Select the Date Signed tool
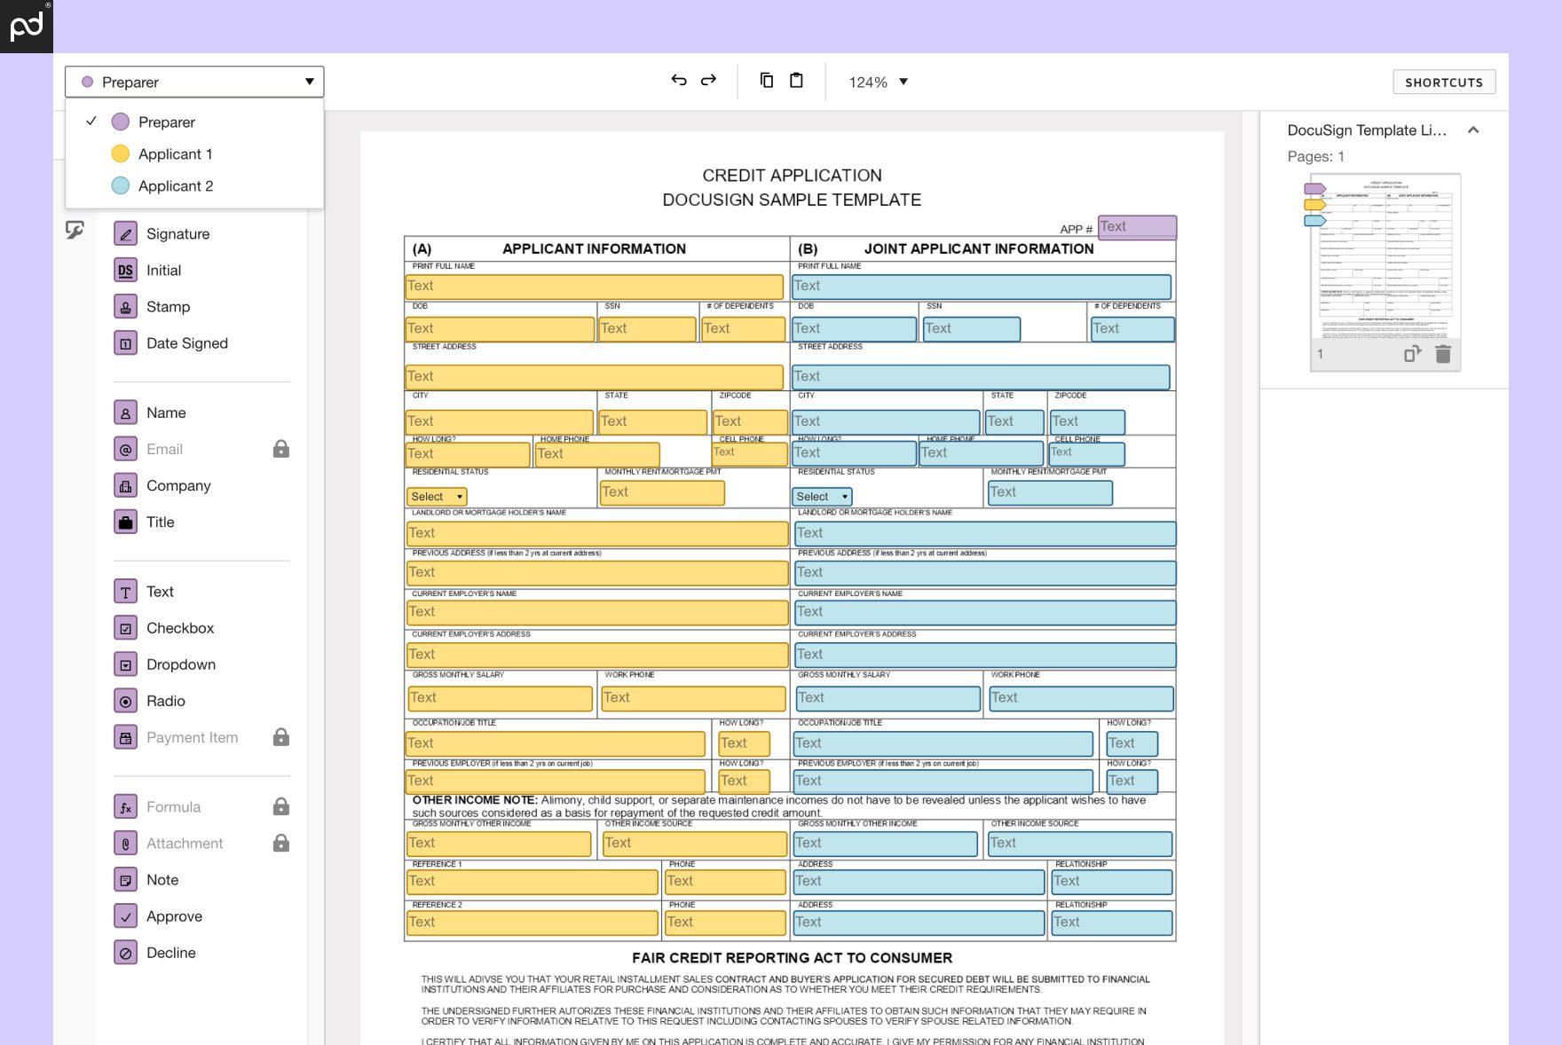This screenshot has width=1562, height=1045. tap(186, 343)
